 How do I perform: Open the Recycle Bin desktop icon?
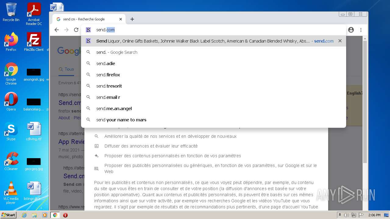pyautogui.click(x=11, y=12)
